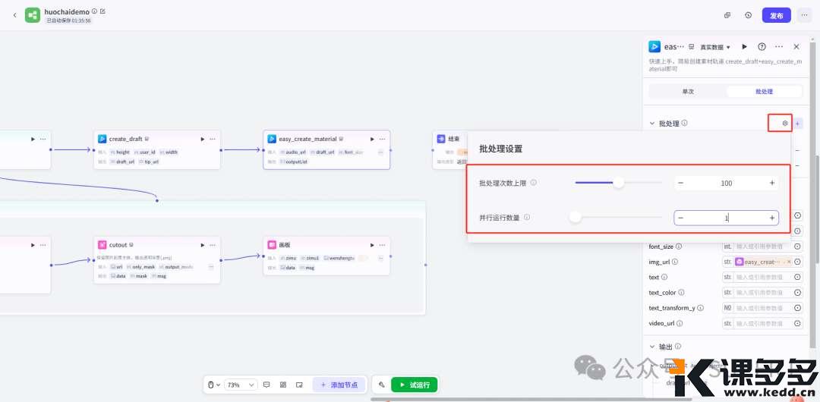Open the 73% zoom level dropdown

(243, 385)
